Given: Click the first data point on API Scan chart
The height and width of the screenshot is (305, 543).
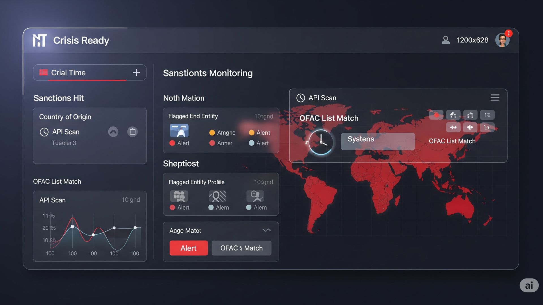Looking at the screenshot, I should [x=72, y=227].
